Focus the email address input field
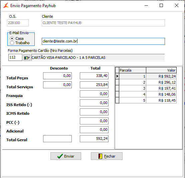The height and width of the screenshot is (178, 185). pyautogui.click(x=103, y=41)
